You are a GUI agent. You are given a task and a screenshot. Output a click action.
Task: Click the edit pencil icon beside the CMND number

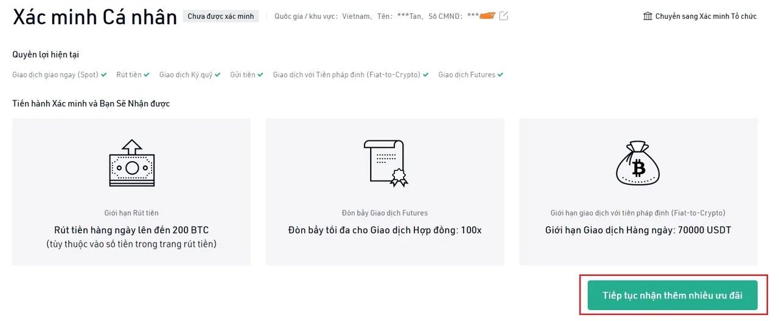(503, 16)
